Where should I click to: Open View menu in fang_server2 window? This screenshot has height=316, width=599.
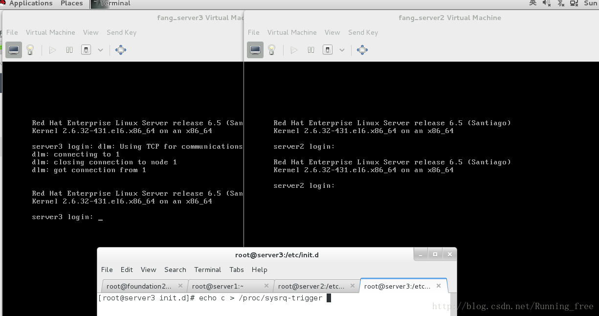[333, 32]
